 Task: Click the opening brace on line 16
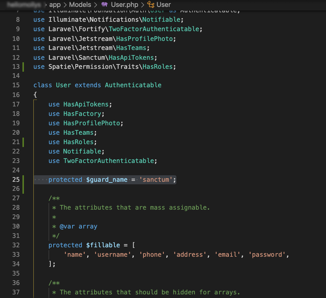point(35,95)
